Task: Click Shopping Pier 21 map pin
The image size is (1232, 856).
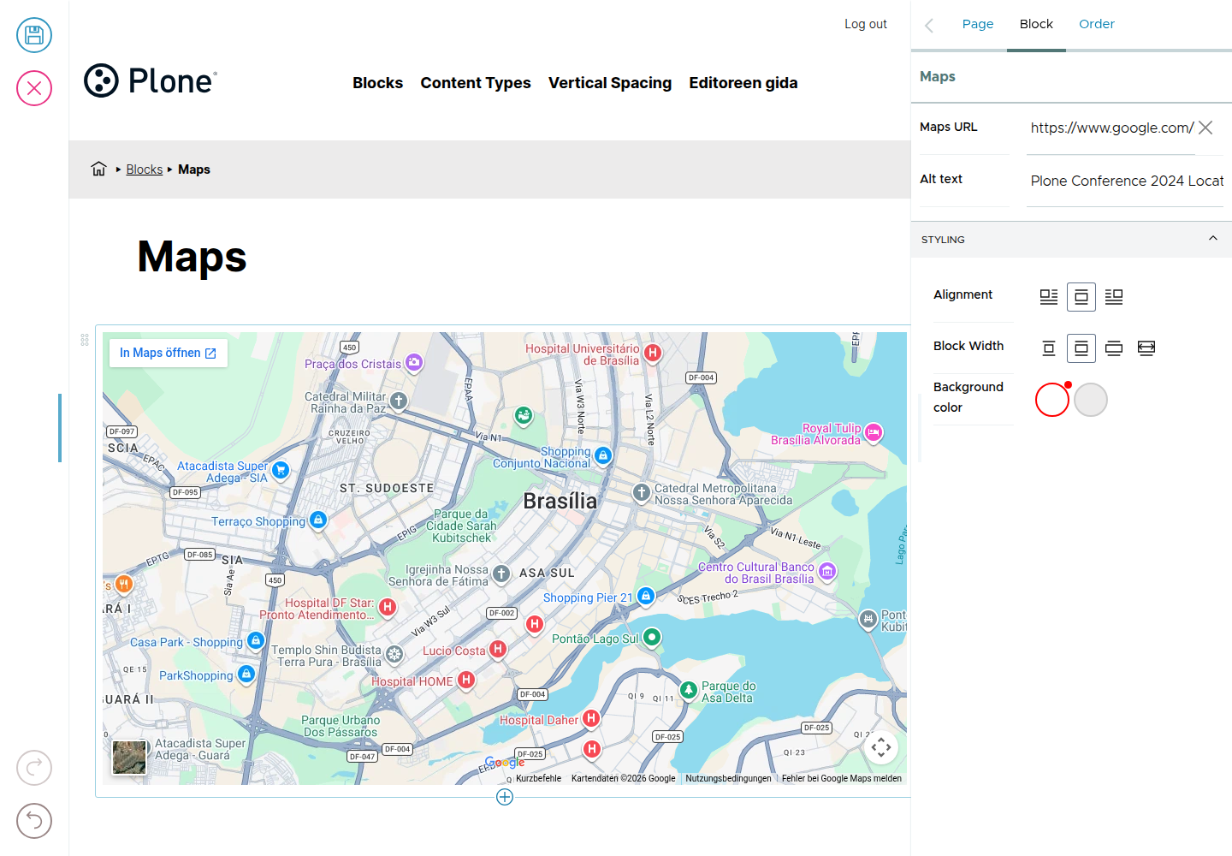Action: coord(646,595)
